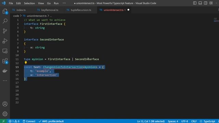219x123 pixels.
Task: Show errors and warnings count in status bar
Action: pyautogui.click(x=14, y=121)
